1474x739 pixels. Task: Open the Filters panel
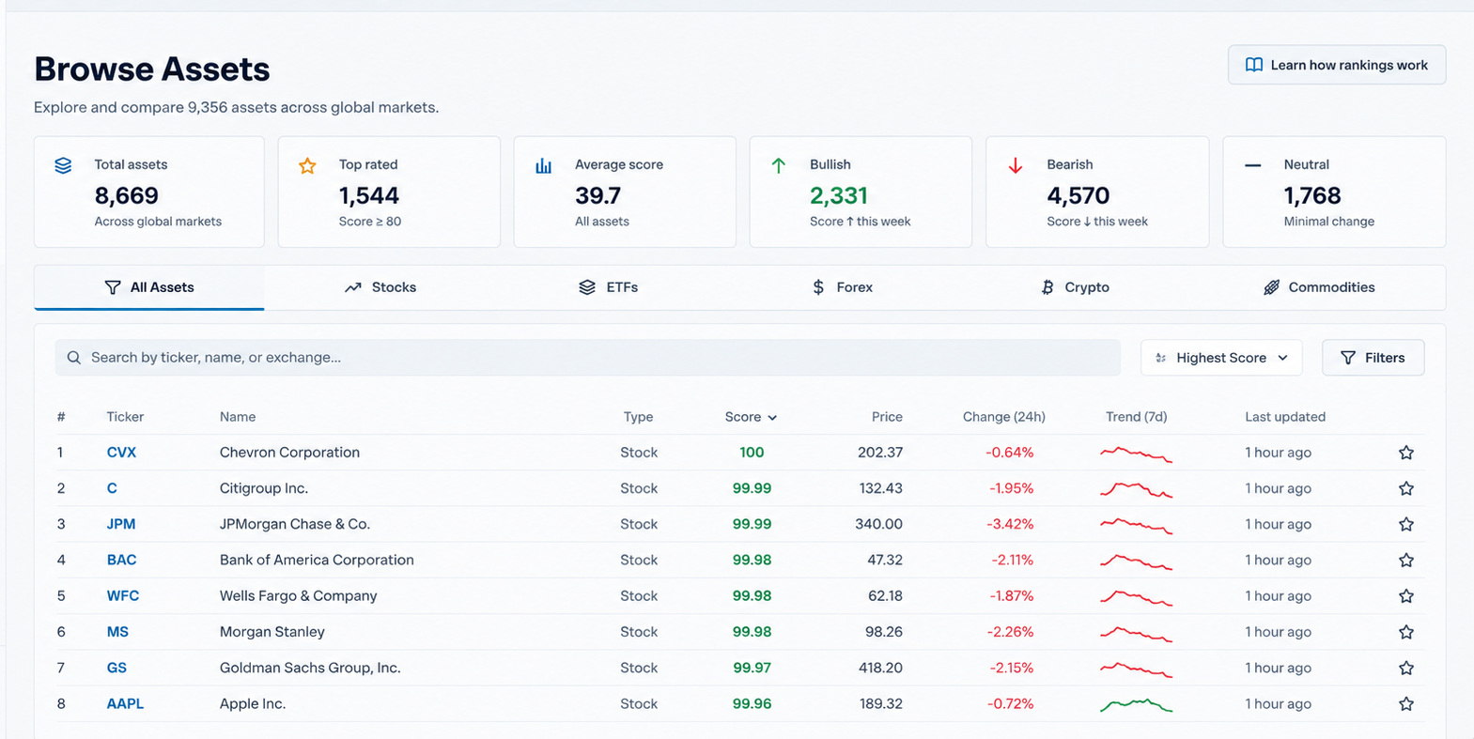[x=1373, y=358]
